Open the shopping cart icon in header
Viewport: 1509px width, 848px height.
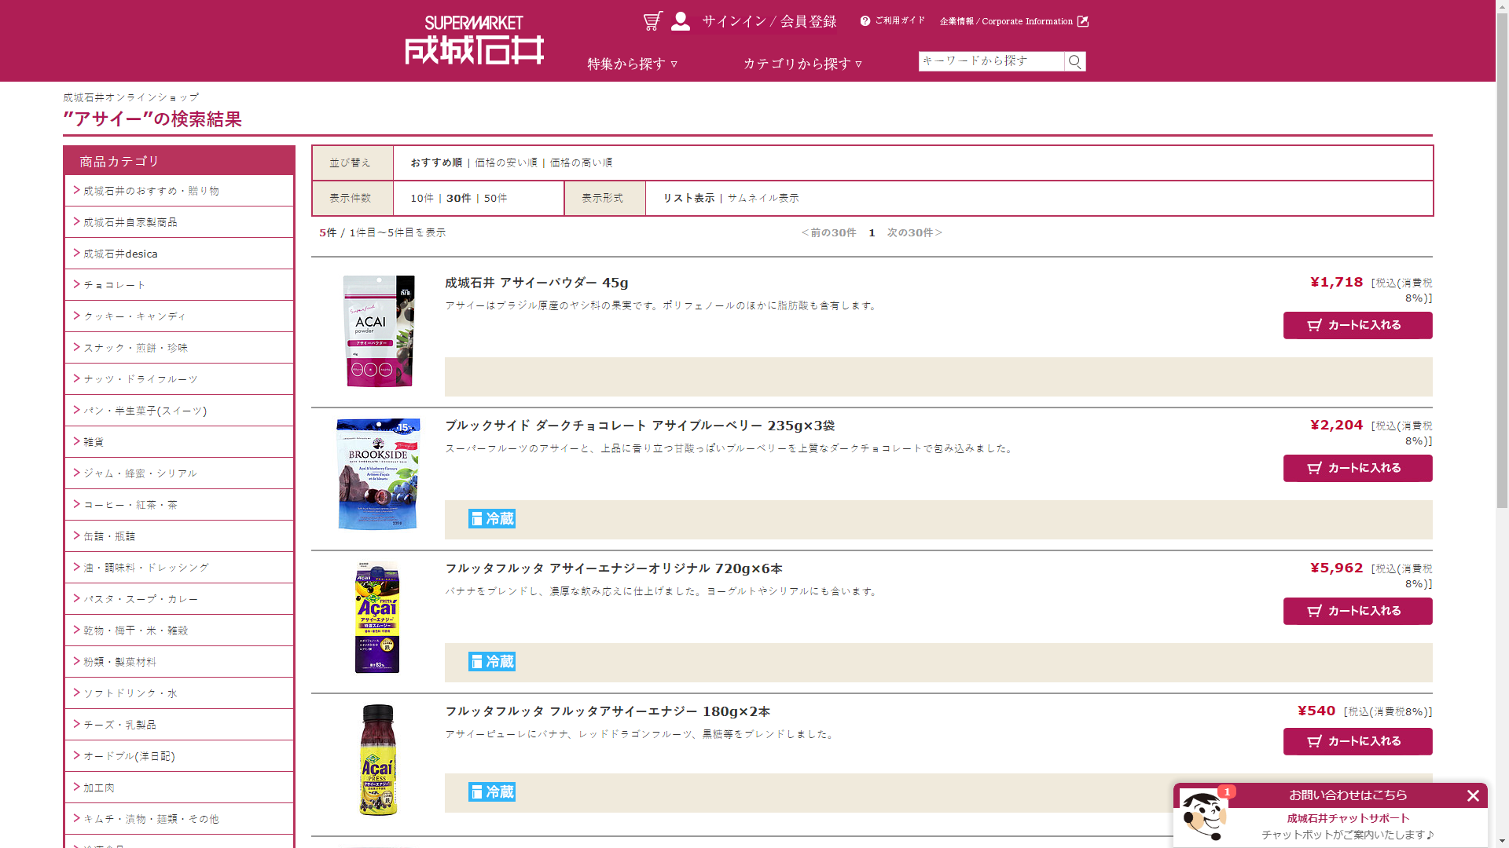click(x=652, y=21)
